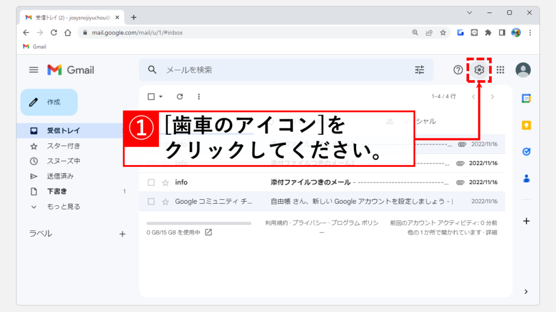Open the Help support icon
The image size is (556, 312).
(x=458, y=70)
